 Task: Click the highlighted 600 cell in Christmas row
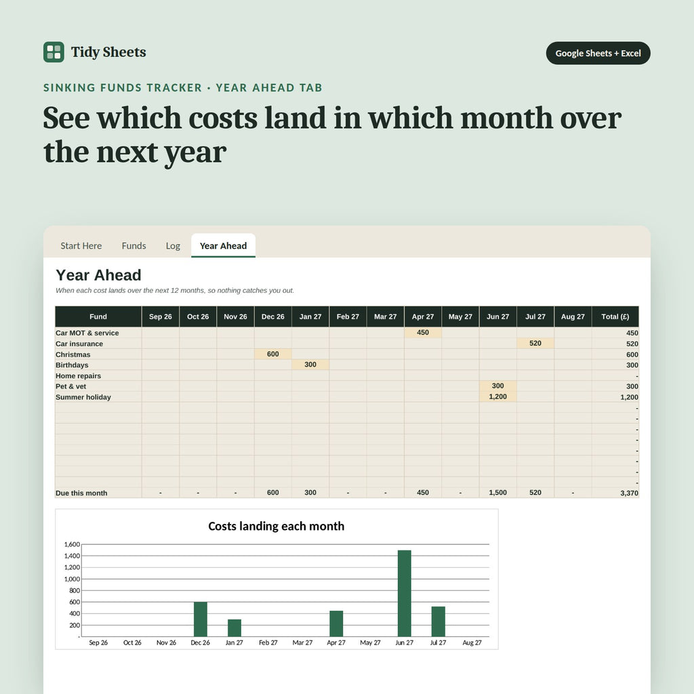[273, 354]
